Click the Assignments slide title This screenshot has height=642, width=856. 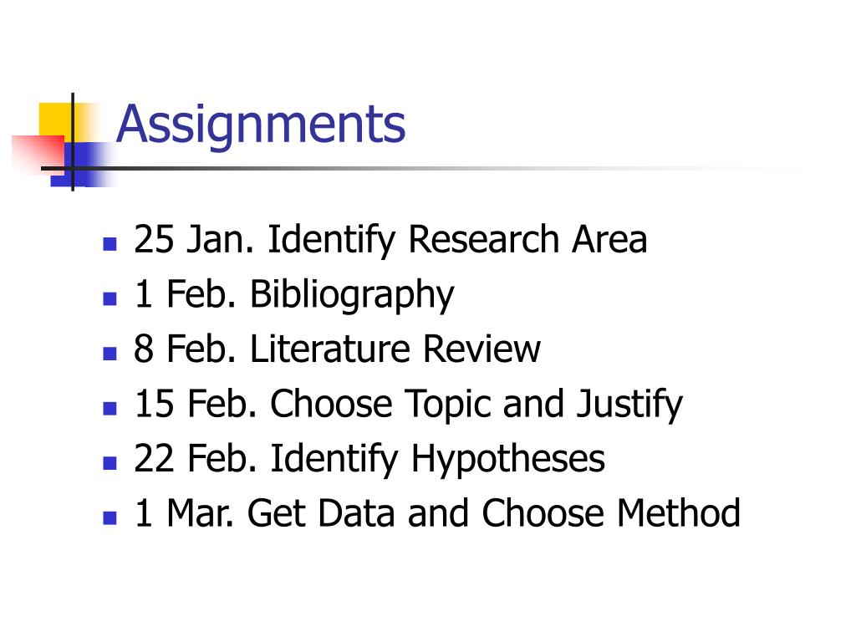pyautogui.click(x=261, y=127)
